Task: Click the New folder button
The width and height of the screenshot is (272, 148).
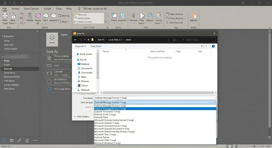Action: (96, 46)
